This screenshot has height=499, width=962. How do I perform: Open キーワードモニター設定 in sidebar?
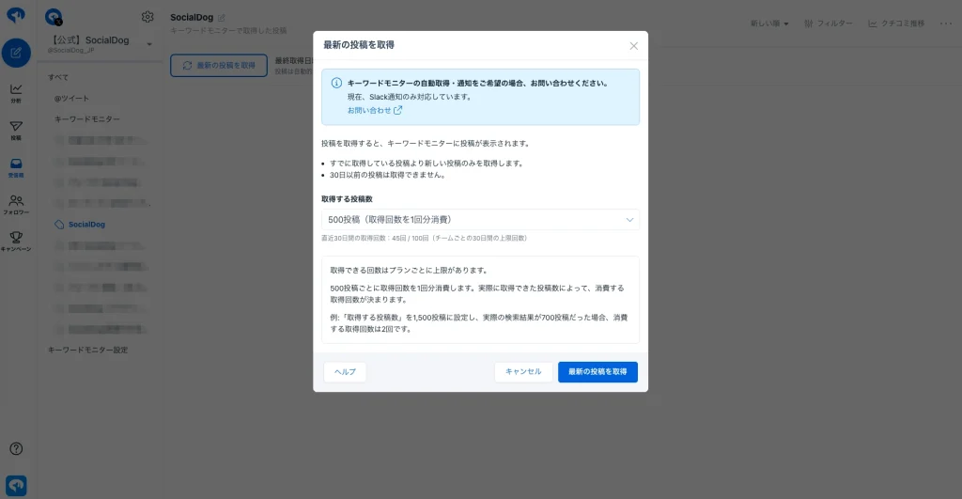click(x=87, y=350)
